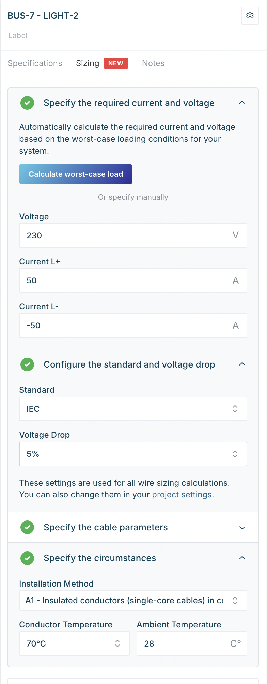Screen dimensions: 267x684
Task: Open settings via the gear icon
Action: [x=250, y=16]
